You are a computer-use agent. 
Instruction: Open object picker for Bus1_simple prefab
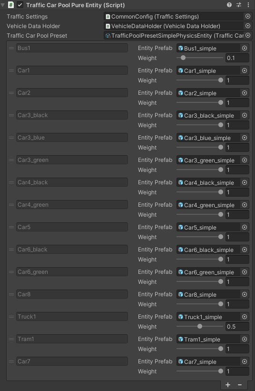pos(245,48)
